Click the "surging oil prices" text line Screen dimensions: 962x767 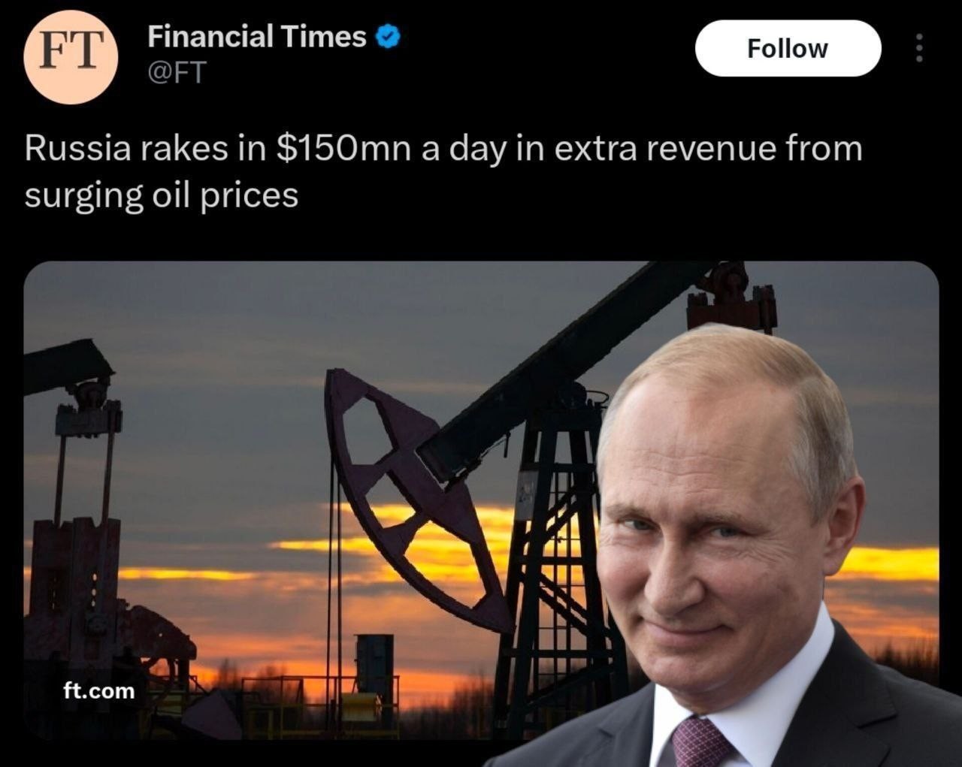(x=161, y=195)
